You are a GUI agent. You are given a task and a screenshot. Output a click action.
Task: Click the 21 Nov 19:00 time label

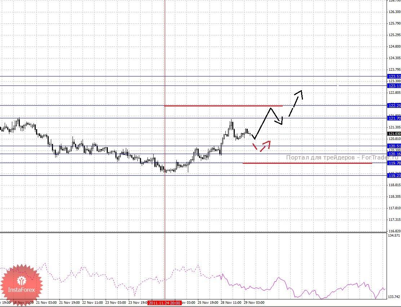(x=69, y=303)
